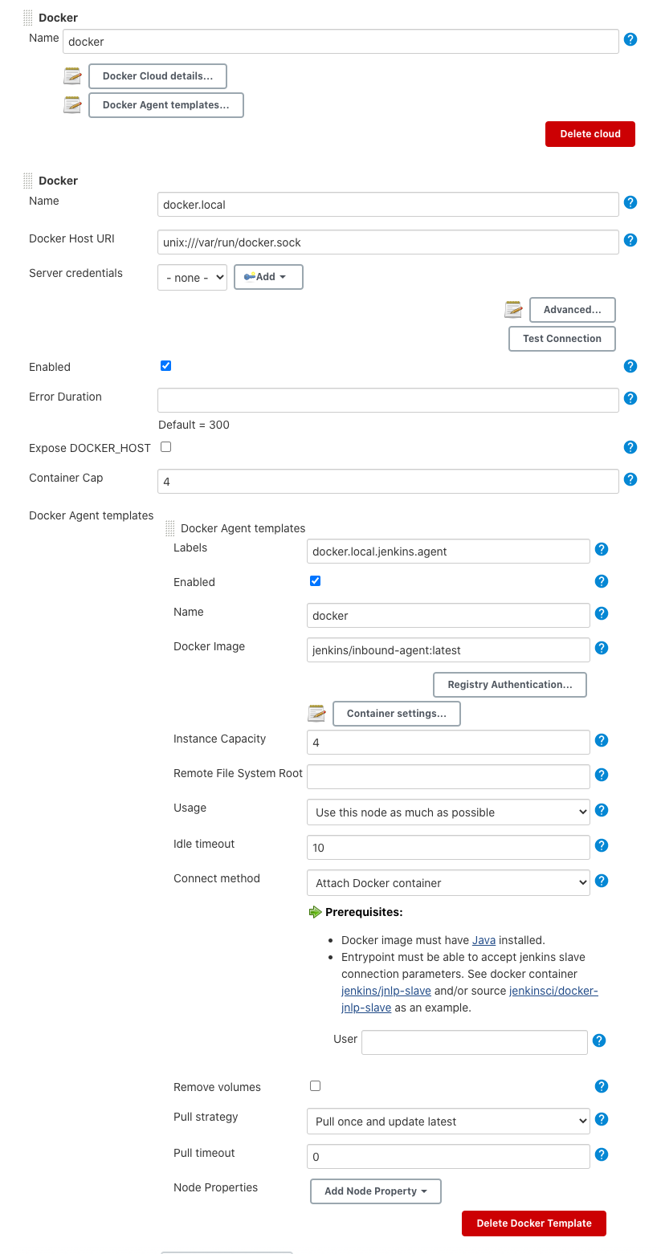Show help for Docker Image field
The image size is (661, 1254).
tap(602, 648)
